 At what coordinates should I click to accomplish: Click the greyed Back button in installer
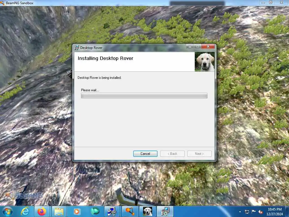[x=172, y=154]
